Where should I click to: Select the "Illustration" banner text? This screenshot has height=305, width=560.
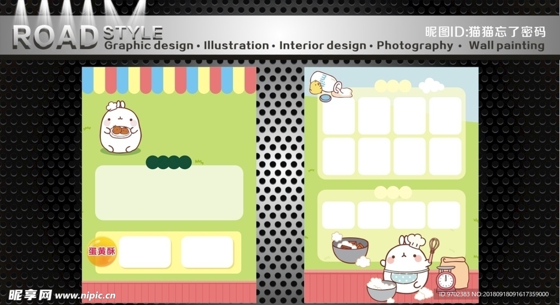[236, 46]
